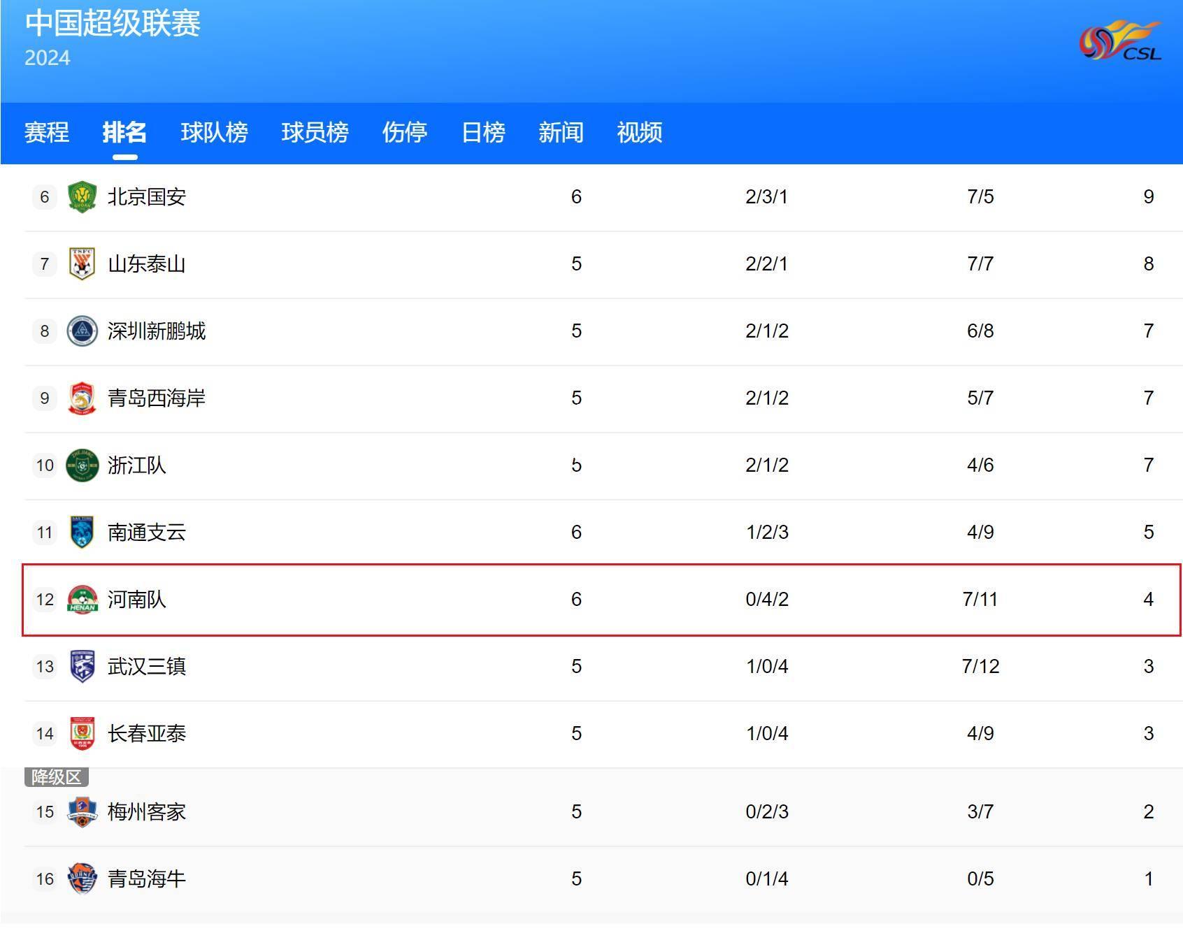Click rank badge 12 for 河南队
Screen dimensions: 1183x940
pos(45,600)
